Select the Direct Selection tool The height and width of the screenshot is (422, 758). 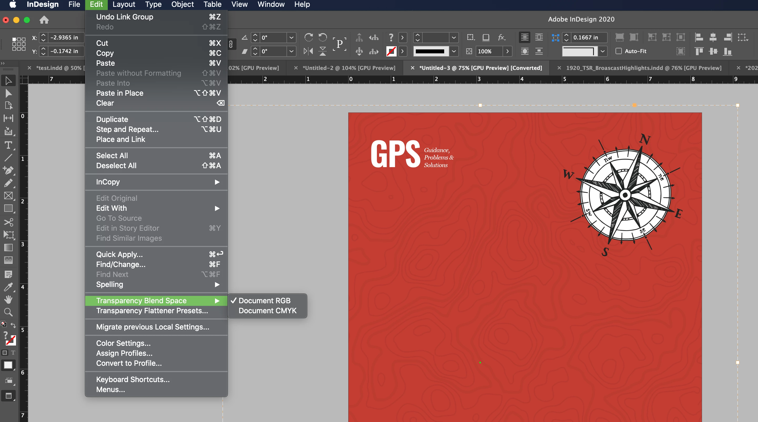click(8, 93)
